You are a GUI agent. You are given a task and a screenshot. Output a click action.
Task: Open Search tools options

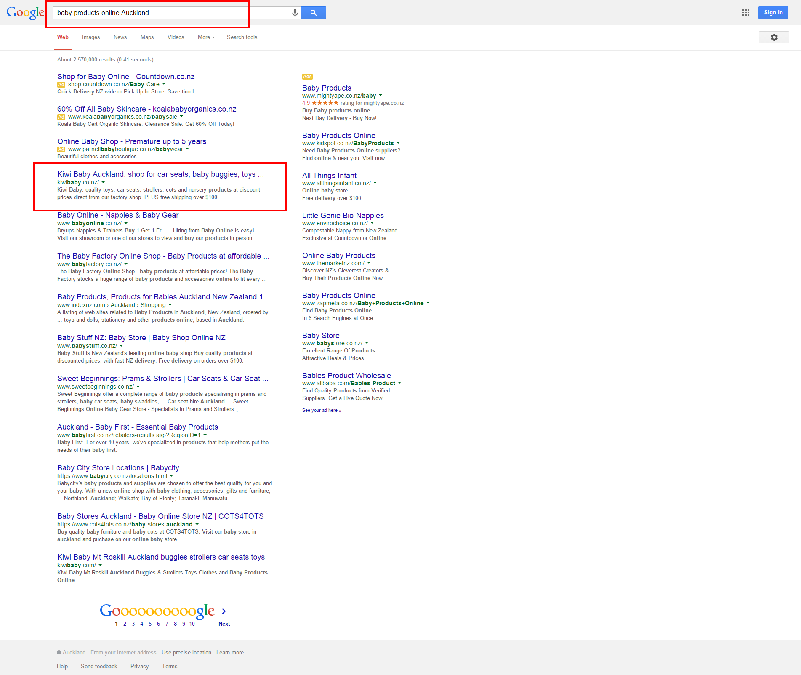(x=242, y=37)
